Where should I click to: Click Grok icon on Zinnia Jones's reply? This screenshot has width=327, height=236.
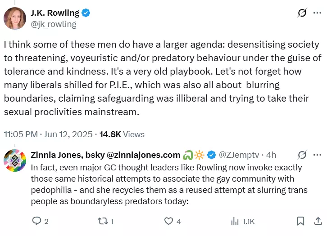tap(302, 155)
